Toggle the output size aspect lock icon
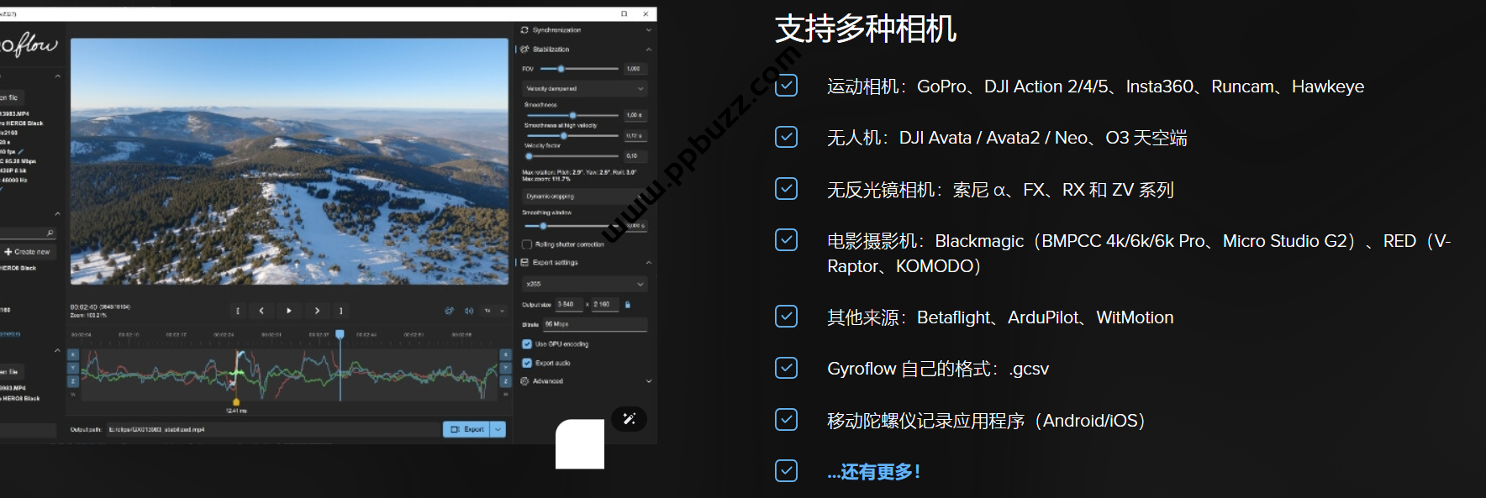Viewport: 1486px width, 498px height. pos(627,304)
